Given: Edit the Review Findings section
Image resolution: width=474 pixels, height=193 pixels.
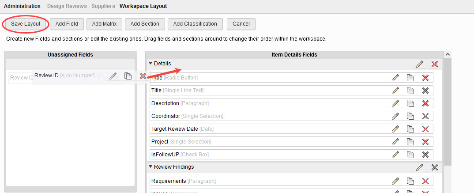Looking at the screenshot, I should click(420, 167).
